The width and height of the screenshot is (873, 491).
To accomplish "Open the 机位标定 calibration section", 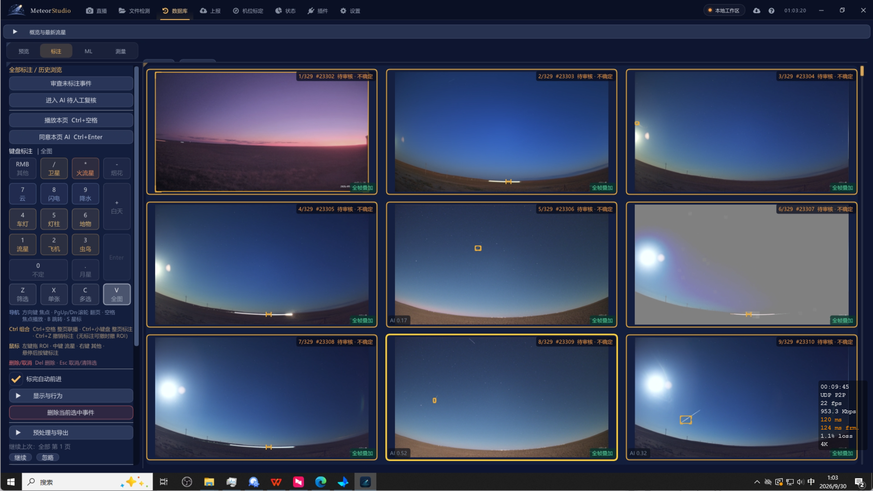I will pyautogui.click(x=248, y=11).
